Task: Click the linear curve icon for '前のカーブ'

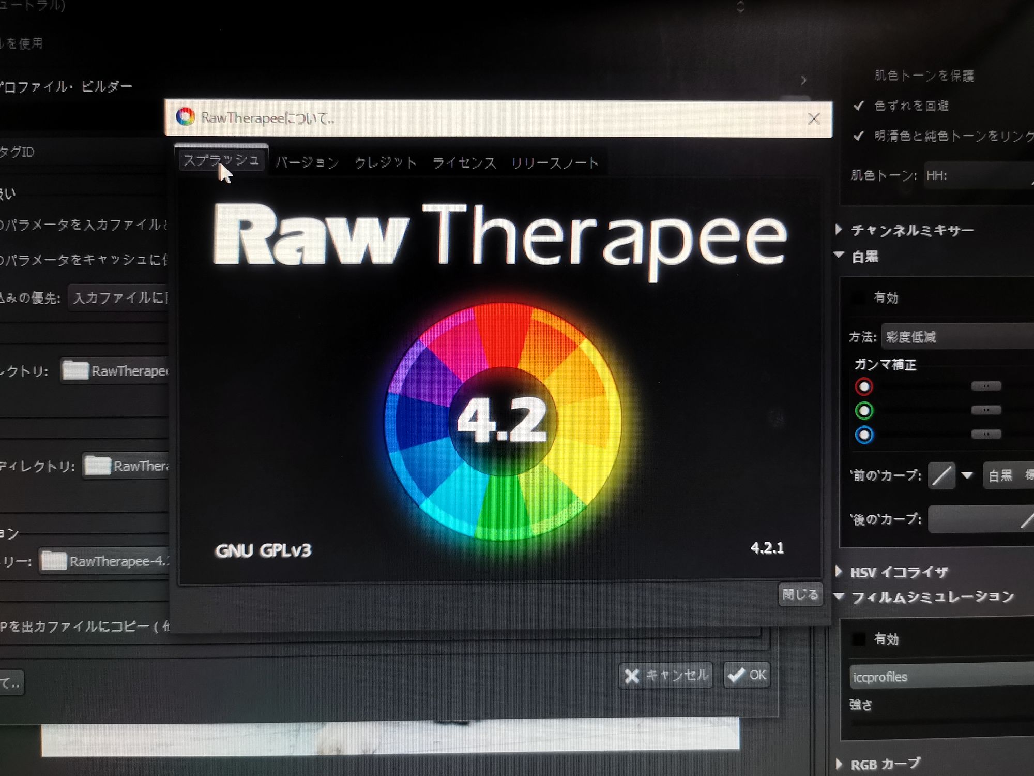Action: tap(941, 475)
